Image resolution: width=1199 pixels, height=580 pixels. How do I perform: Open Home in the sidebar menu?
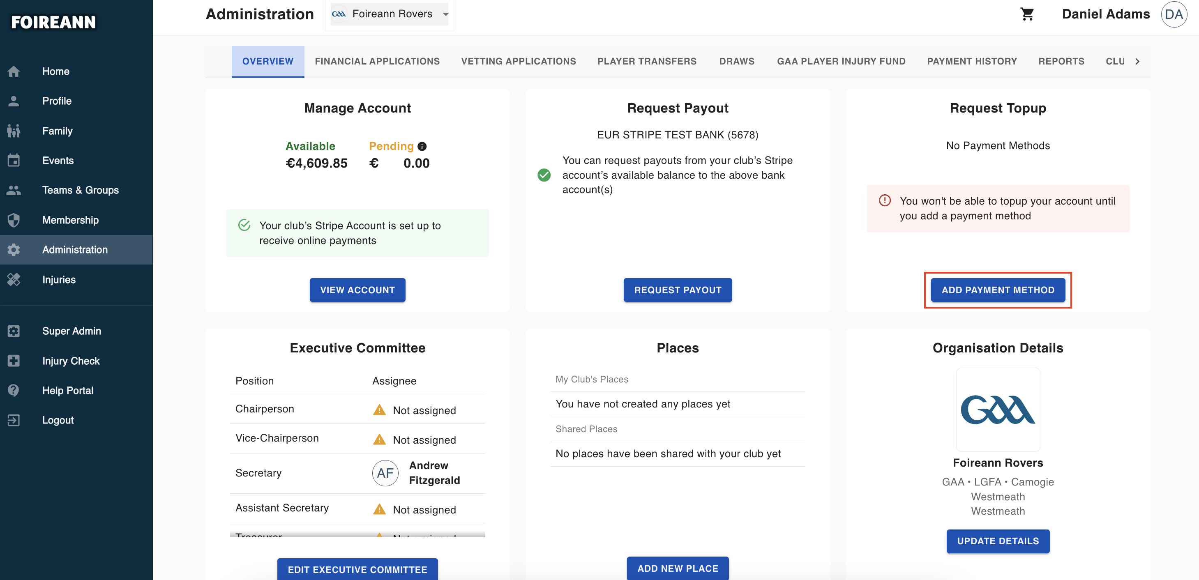(x=76, y=71)
